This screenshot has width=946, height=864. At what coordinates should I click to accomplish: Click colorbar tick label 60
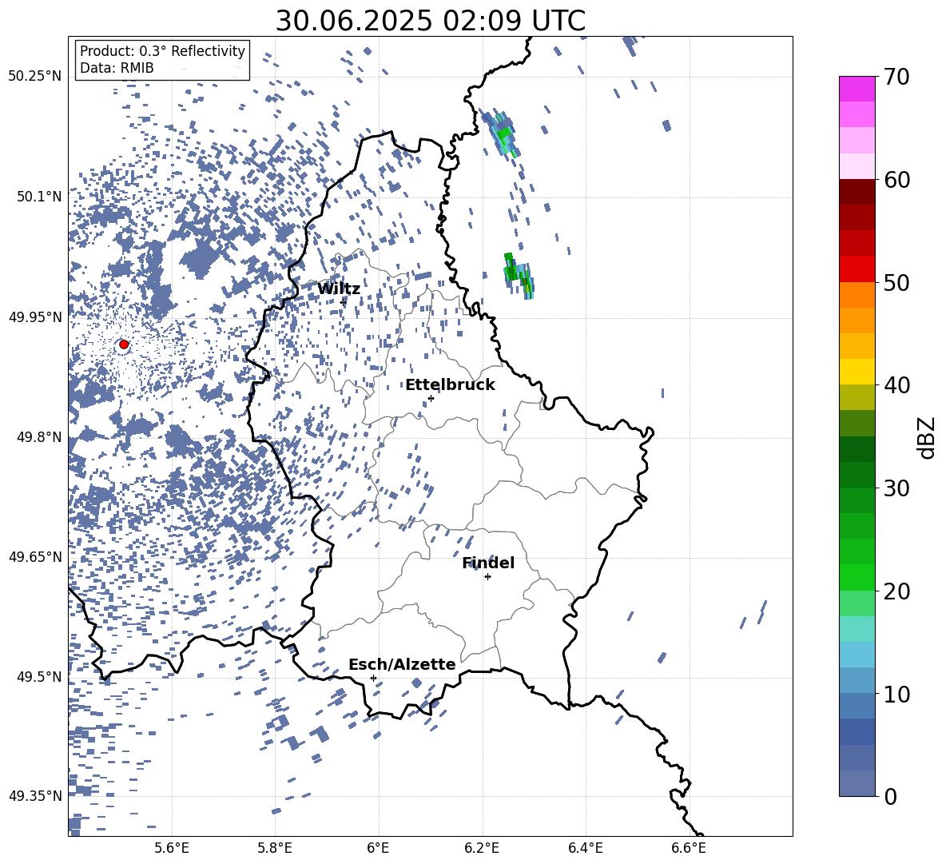896,180
